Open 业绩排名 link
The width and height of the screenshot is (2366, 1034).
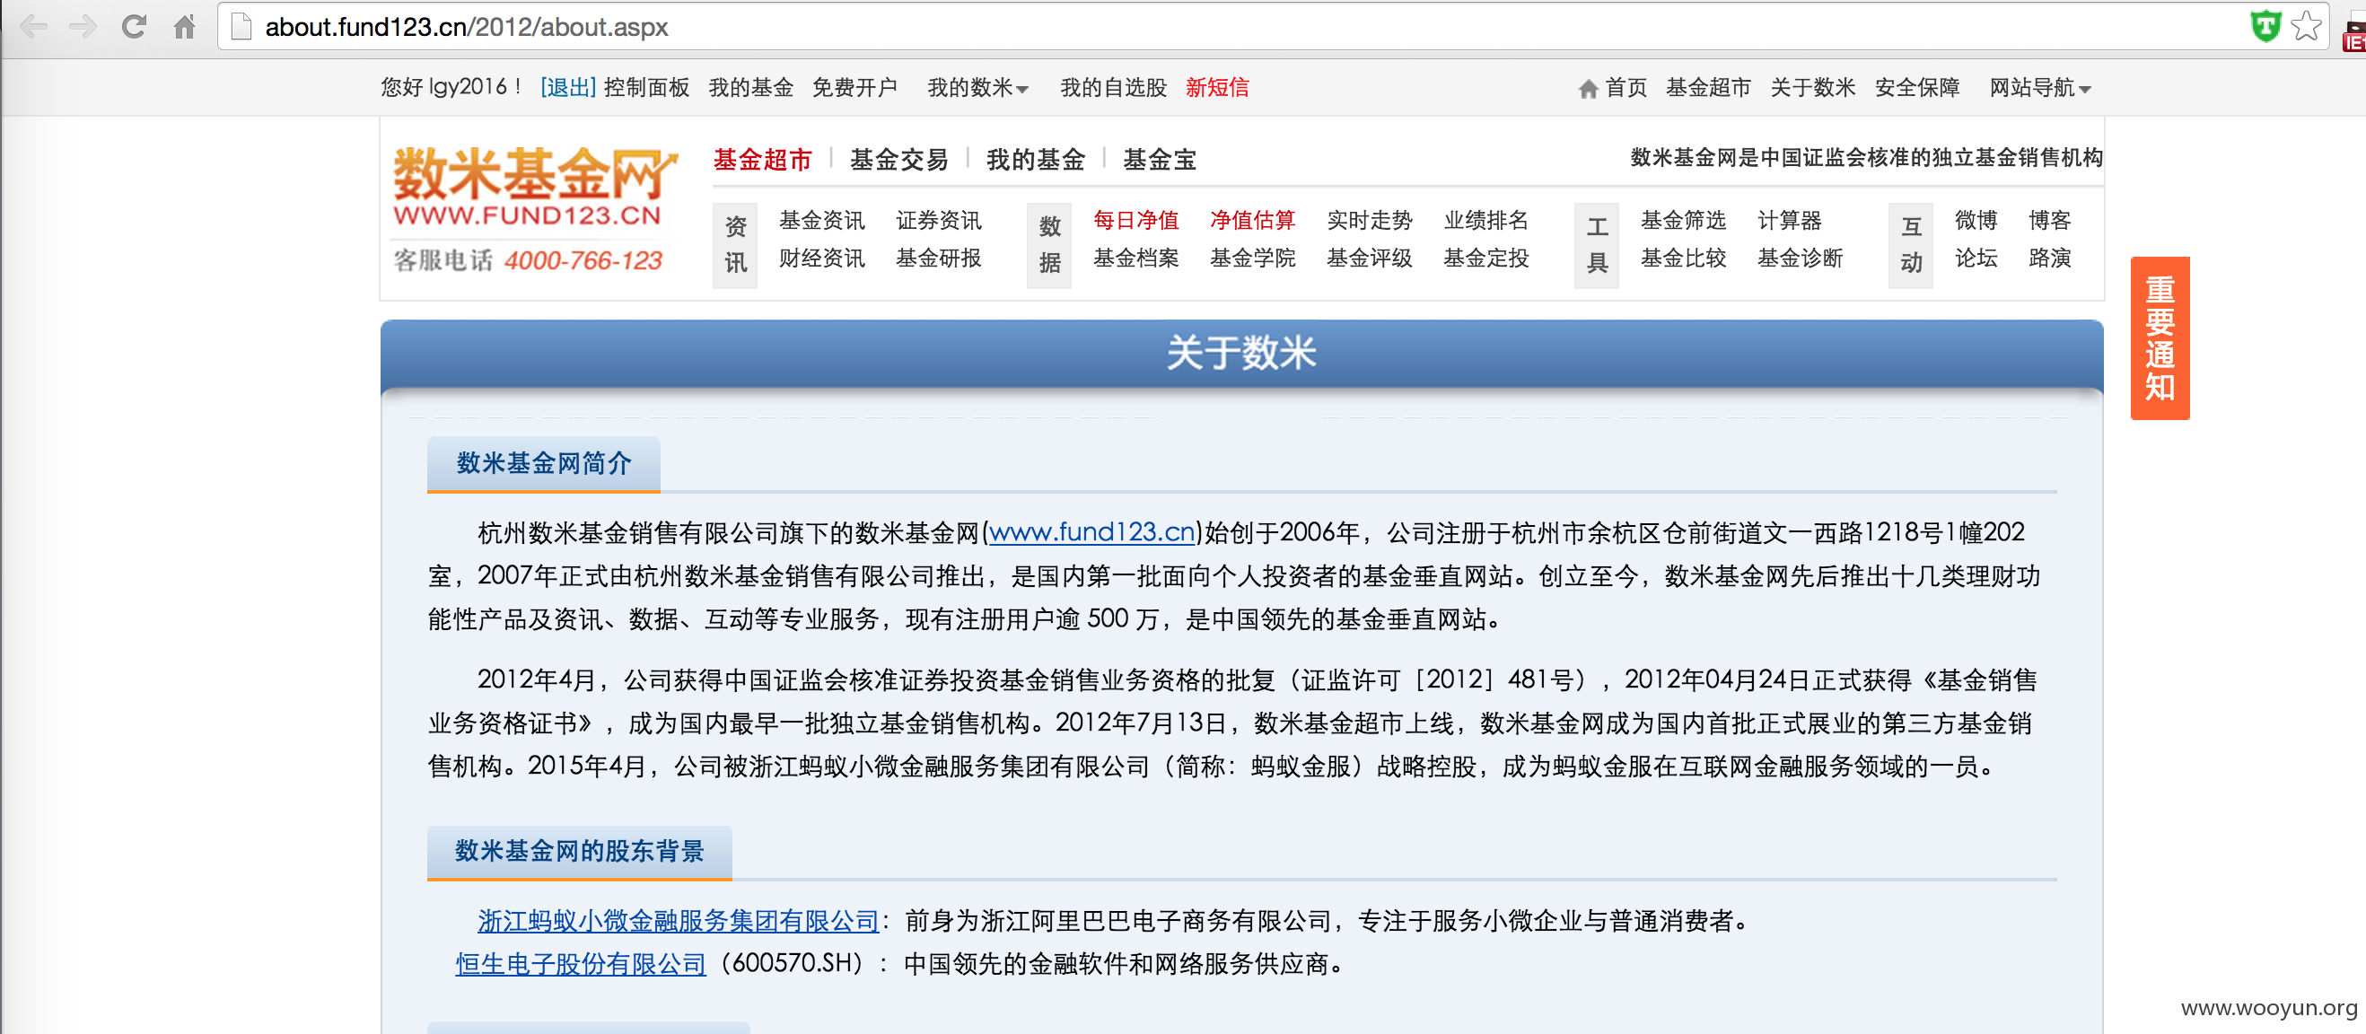1486,221
